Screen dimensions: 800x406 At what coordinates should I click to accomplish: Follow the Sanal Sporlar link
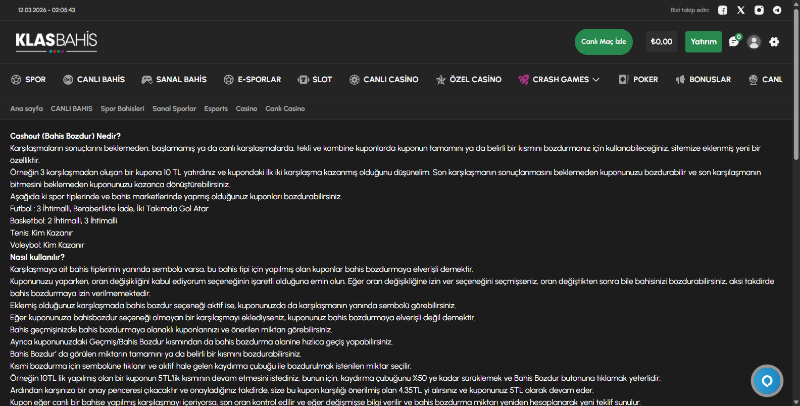point(174,108)
